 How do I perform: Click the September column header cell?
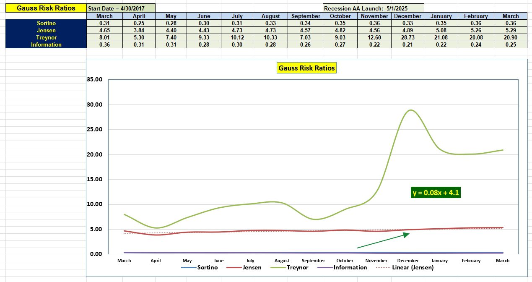pos(305,16)
